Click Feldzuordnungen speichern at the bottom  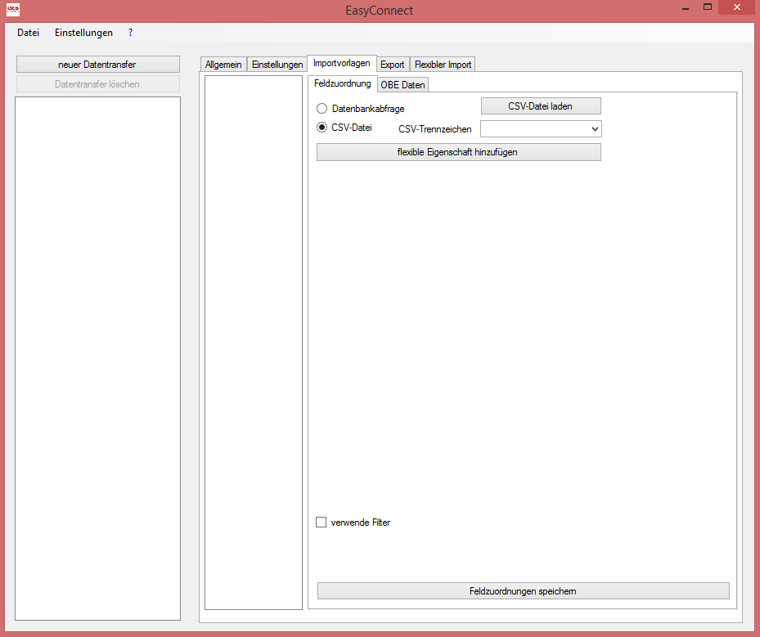pos(523,590)
